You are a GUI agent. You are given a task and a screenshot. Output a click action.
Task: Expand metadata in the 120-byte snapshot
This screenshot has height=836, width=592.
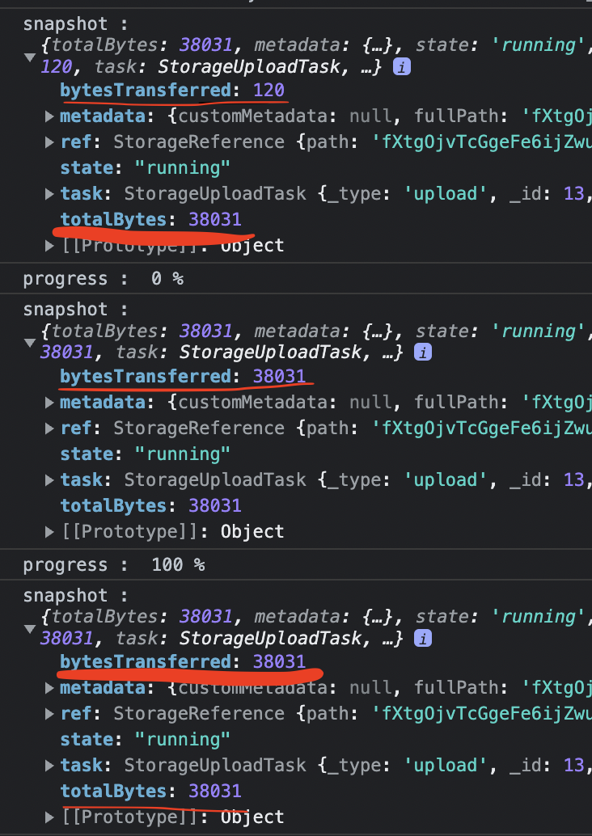(49, 116)
